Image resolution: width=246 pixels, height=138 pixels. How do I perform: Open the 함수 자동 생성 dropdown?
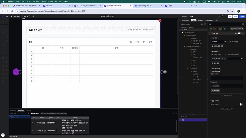coord(237,29)
